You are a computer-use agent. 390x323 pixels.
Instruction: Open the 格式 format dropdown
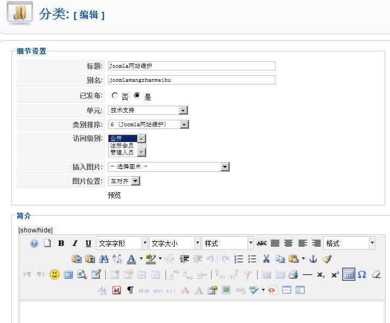(349, 243)
